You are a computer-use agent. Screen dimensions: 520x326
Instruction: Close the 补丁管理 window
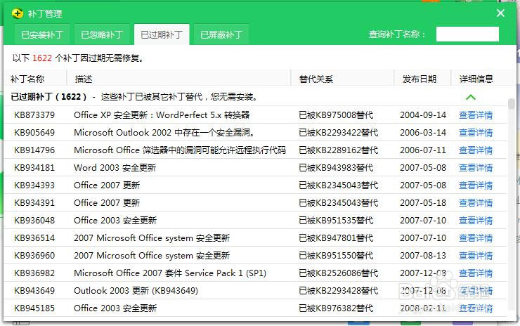500,13
